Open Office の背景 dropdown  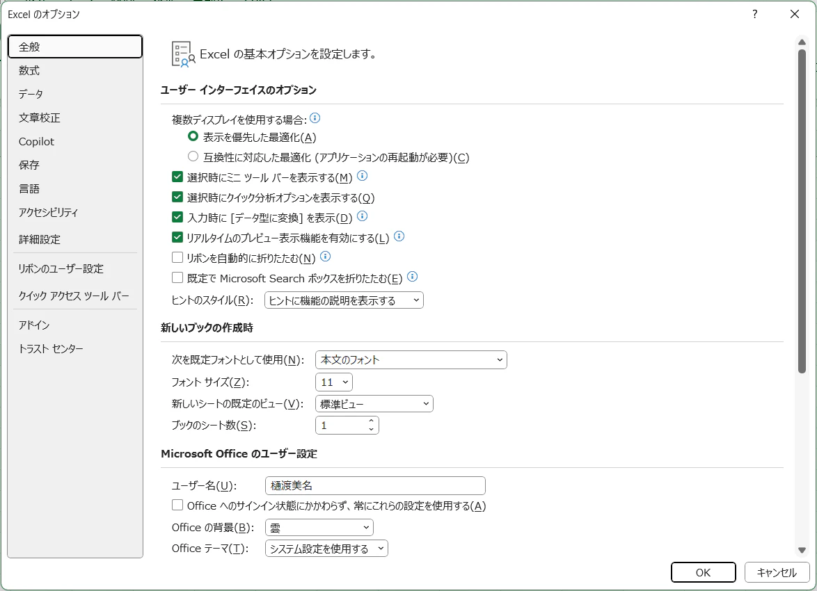click(x=319, y=528)
